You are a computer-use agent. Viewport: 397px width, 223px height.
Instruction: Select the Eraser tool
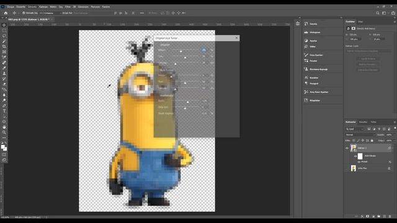tap(4, 84)
